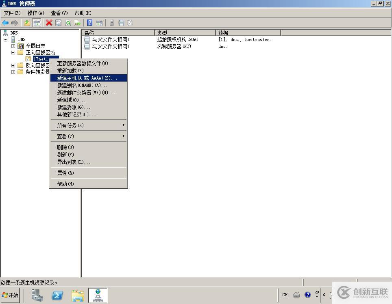Open the 查看(V) menu in the menu bar

pos(59,13)
